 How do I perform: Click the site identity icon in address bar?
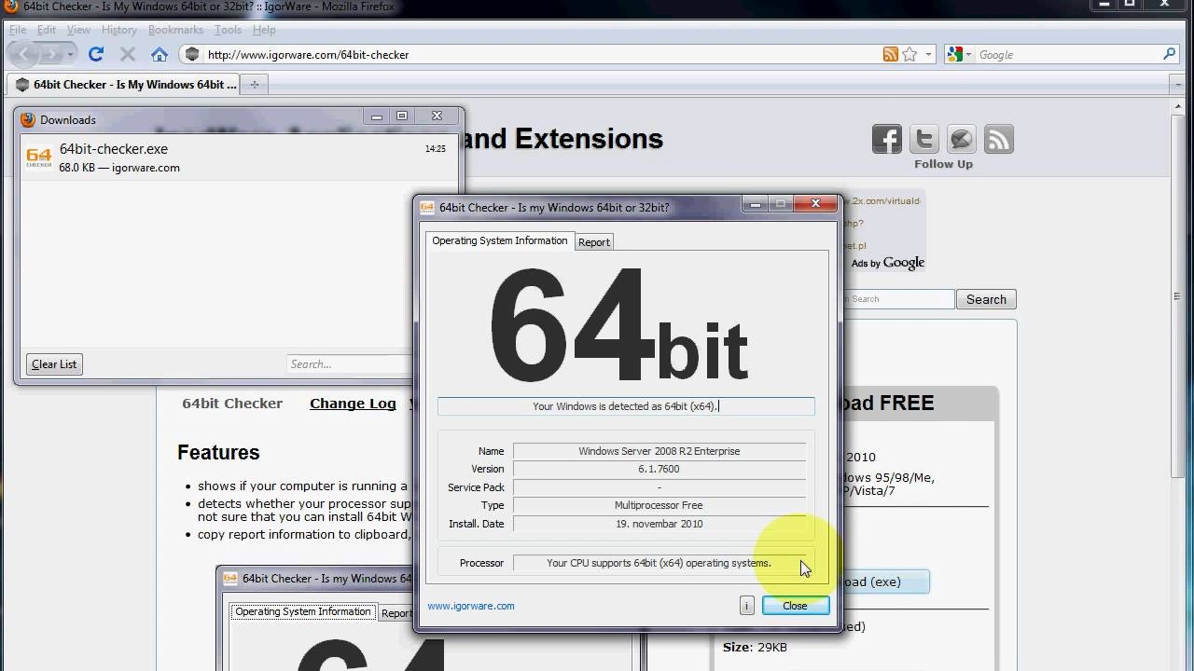click(192, 54)
